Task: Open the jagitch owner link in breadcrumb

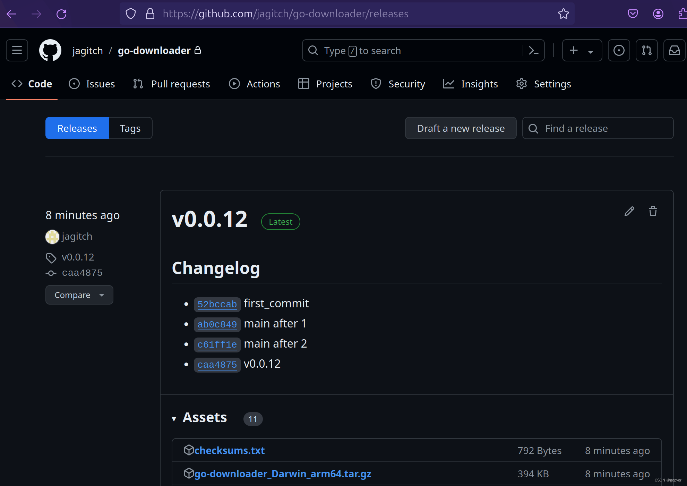Action: click(x=88, y=51)
